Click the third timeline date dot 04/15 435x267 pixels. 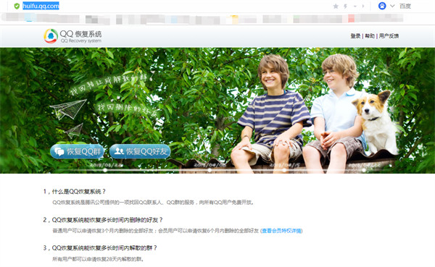tap(285, 170)
